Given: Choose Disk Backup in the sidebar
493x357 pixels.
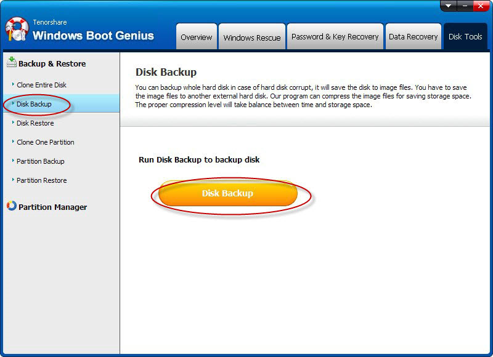Looking at the screenshot, I should point(35,104).
